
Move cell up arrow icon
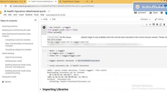tap(143, 24)
